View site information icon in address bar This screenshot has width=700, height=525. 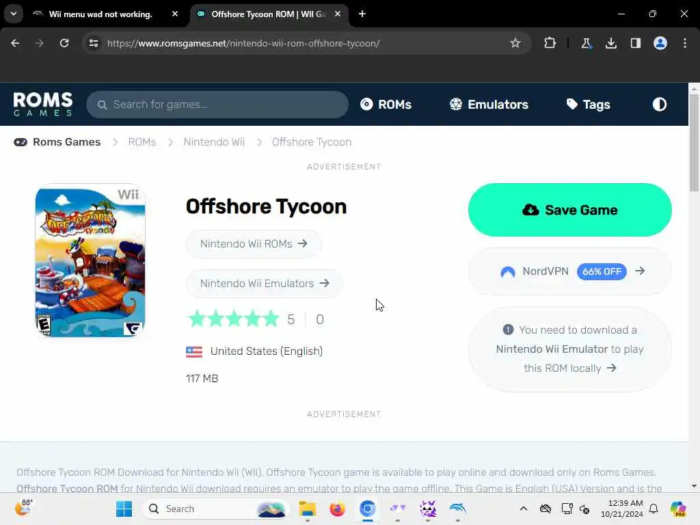[x=94, y=43]
